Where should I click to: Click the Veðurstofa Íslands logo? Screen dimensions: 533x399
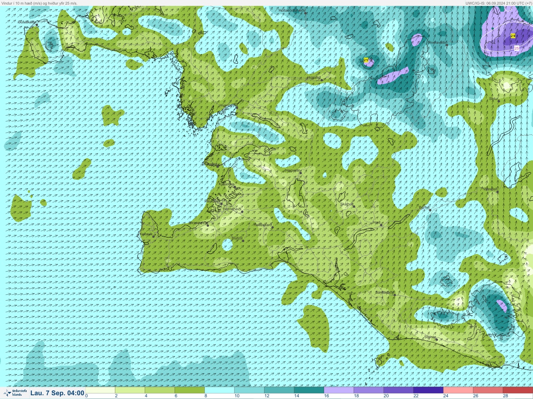pos(15,393)
